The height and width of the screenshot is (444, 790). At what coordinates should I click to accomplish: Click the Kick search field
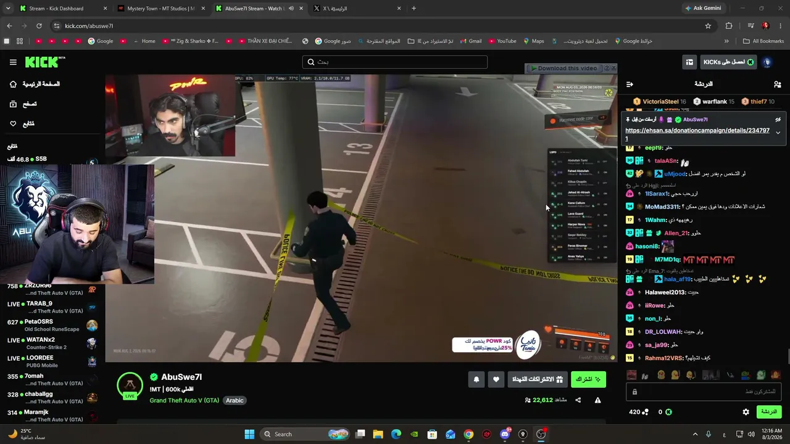click(x=395, y=62)
